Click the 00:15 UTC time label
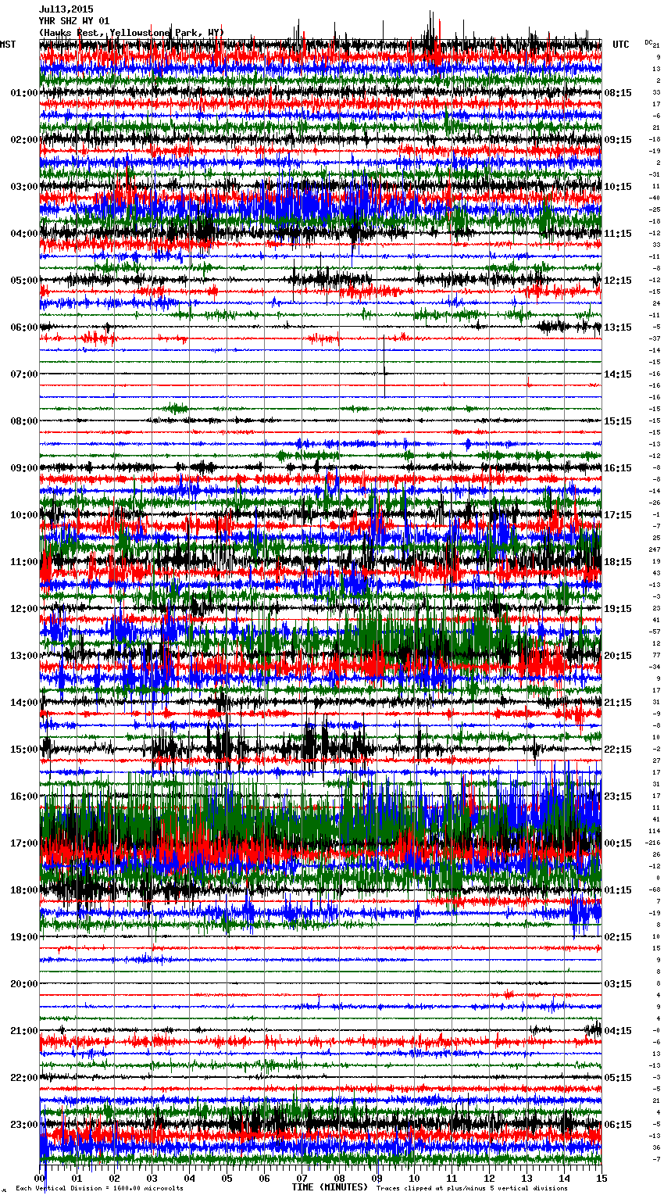This screenshot has height=1199, width=664. coord(618,843)
